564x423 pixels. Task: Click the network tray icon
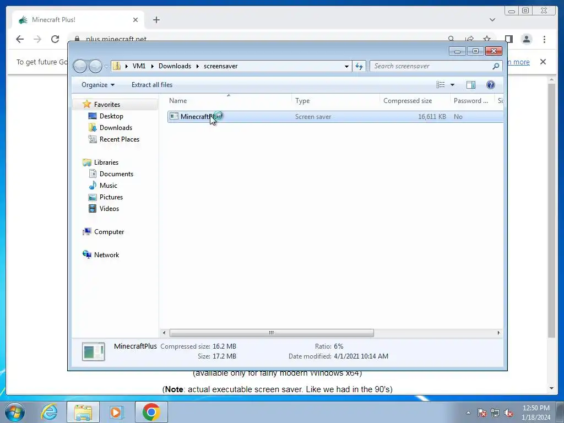(495, 413)
